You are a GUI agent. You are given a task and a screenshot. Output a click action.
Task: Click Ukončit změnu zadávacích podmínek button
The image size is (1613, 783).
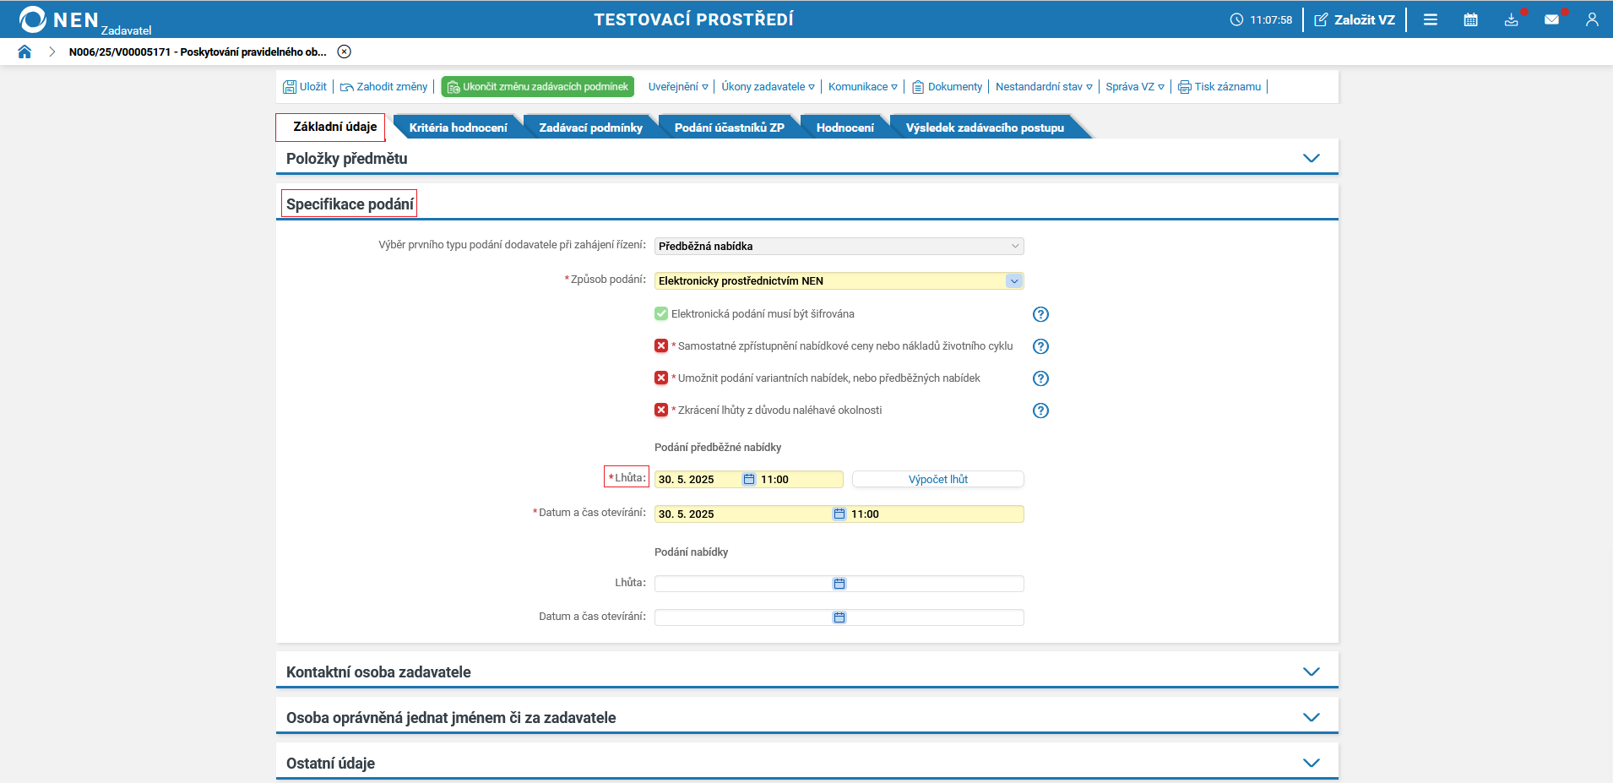coord(537,86)
